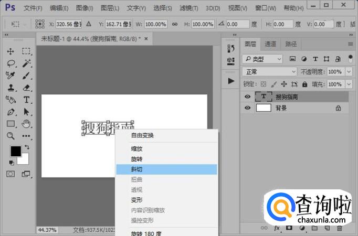Open the 正常 blend mode dropdown
Viewport: 358px width, 236px height.
(270, 71)
